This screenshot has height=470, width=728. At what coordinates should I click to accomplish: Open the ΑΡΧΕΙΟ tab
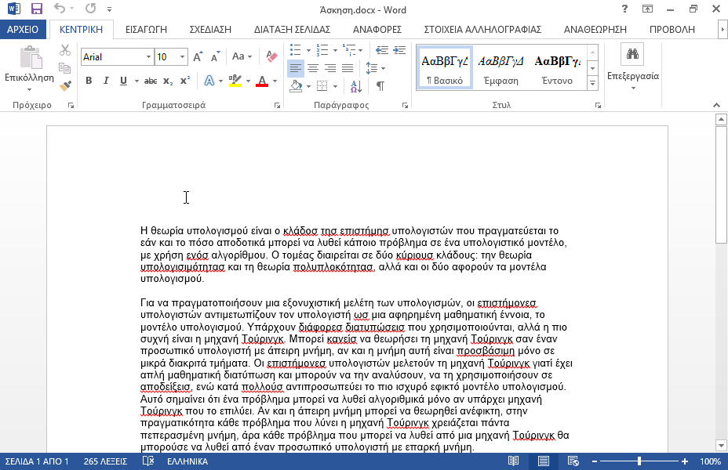coord(22,29)
